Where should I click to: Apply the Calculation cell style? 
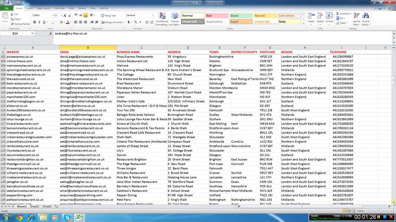click(289, 15)
